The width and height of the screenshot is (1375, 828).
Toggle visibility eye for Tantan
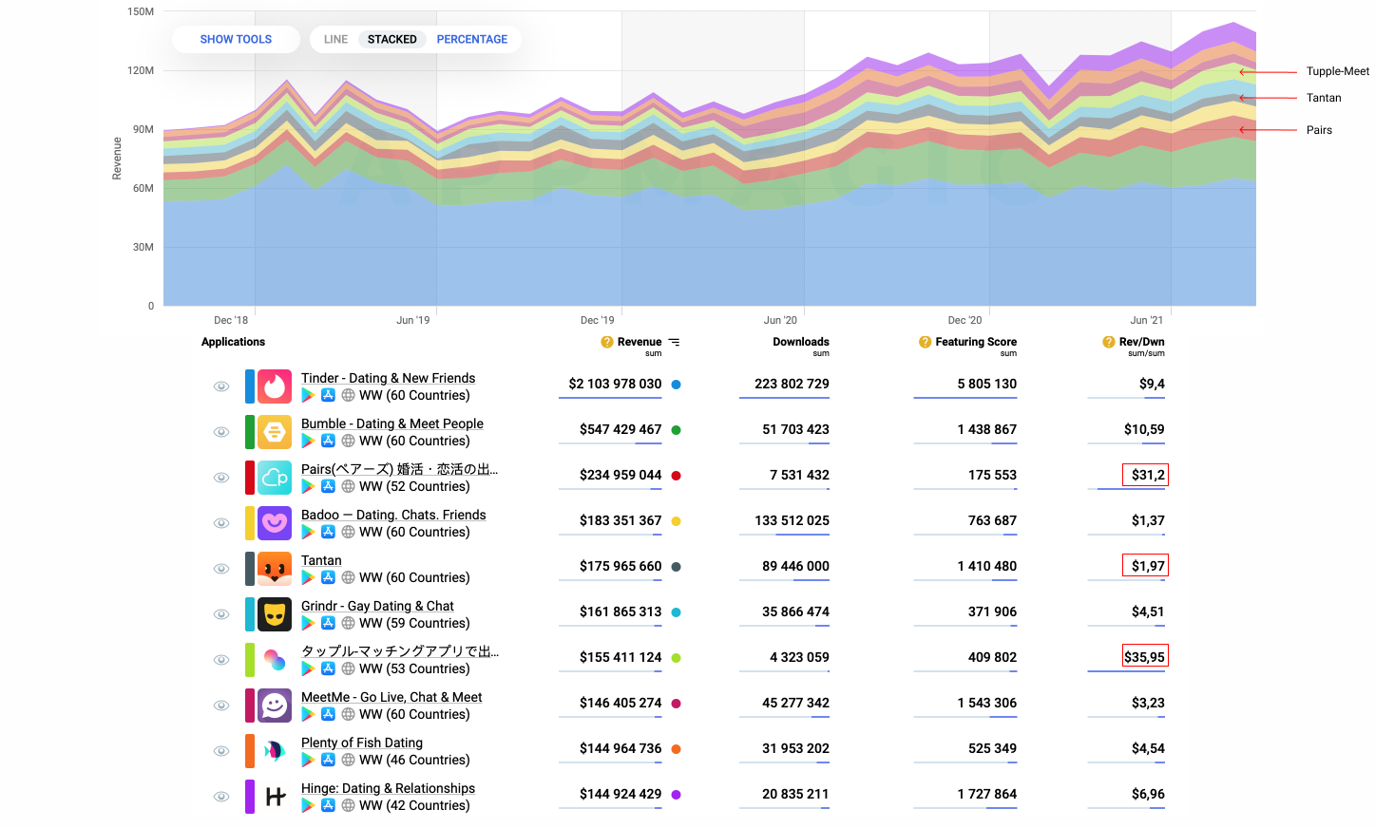click(x=221, y=569)
